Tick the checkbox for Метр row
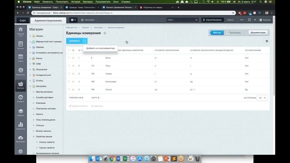 [x=69, y=58]
